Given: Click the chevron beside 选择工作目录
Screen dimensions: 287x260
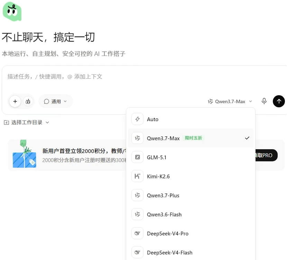Looking at the screenshot, I should point(47,123).
